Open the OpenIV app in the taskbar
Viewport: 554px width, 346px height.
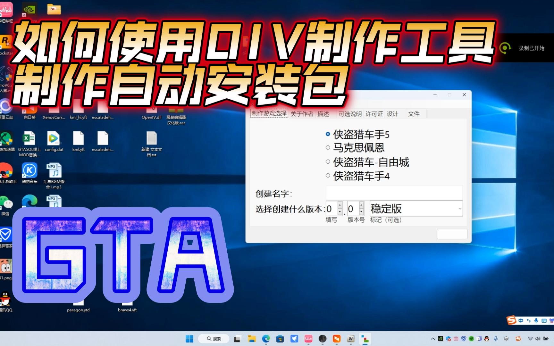[x=351, y=339]
